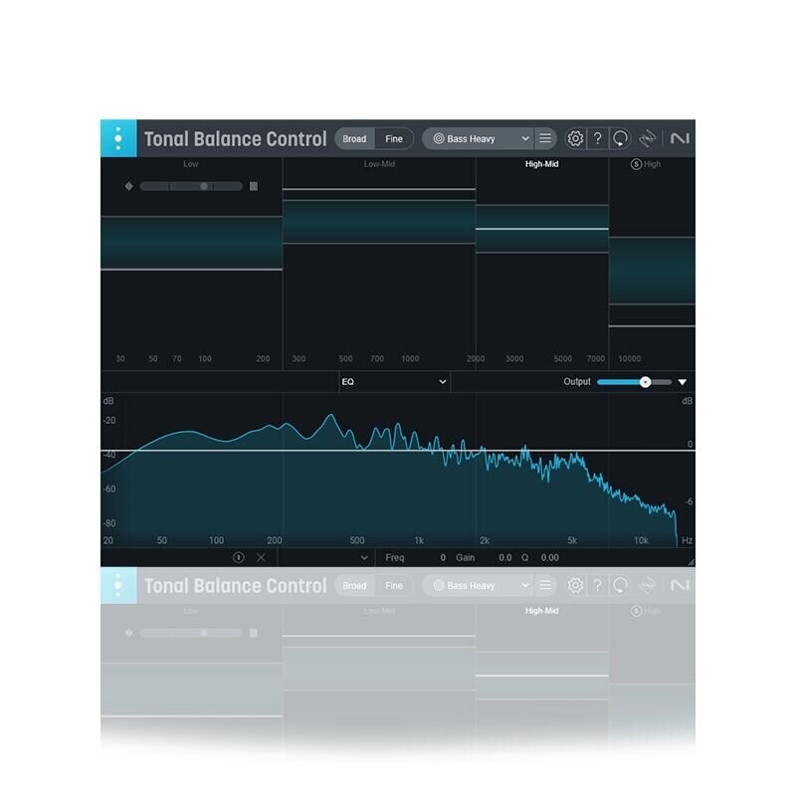The image size is (796, 796).
Task: Solo the High band with S icon
Action: pyautogui.click(x=636, y=164)
